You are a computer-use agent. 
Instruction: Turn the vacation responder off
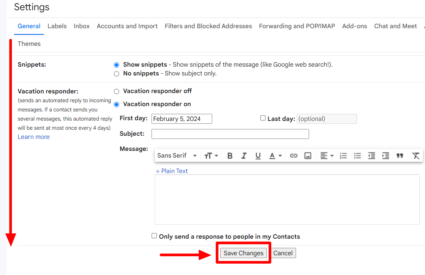117,91
